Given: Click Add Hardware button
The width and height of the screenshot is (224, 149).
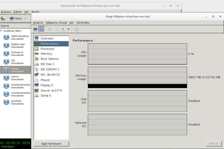Looking at the screenshot, I should point(51,144).
